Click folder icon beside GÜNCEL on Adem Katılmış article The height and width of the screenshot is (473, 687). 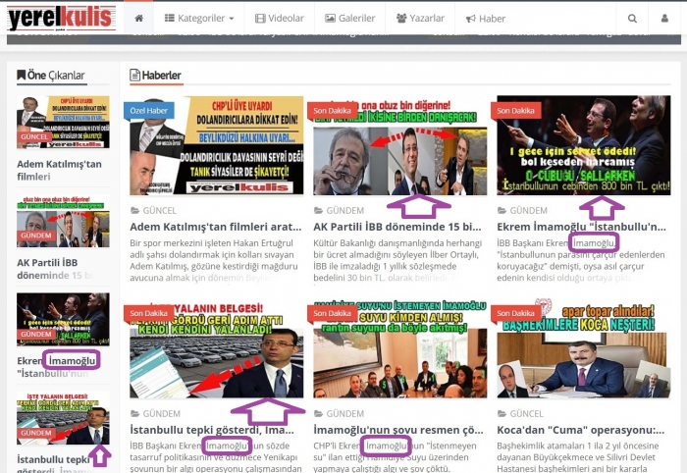(134, 210)
